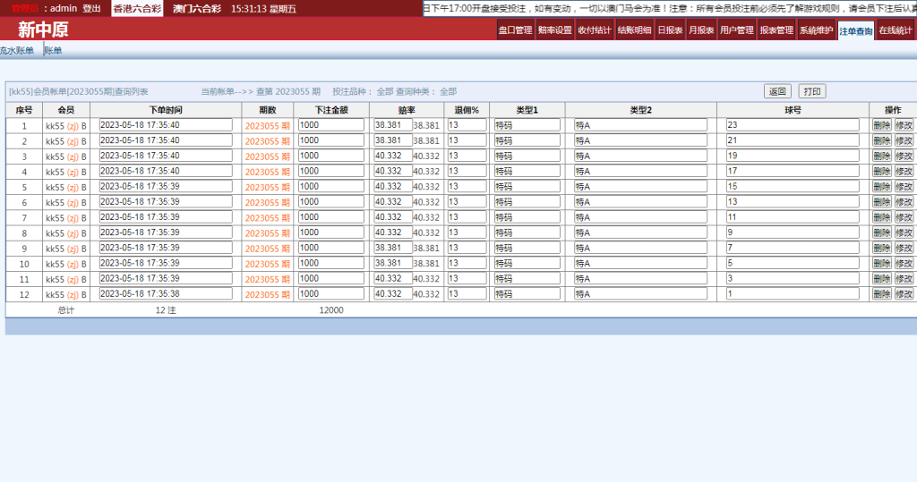Click 删除 on row 12
917x482 pixels.
(881, 294)
